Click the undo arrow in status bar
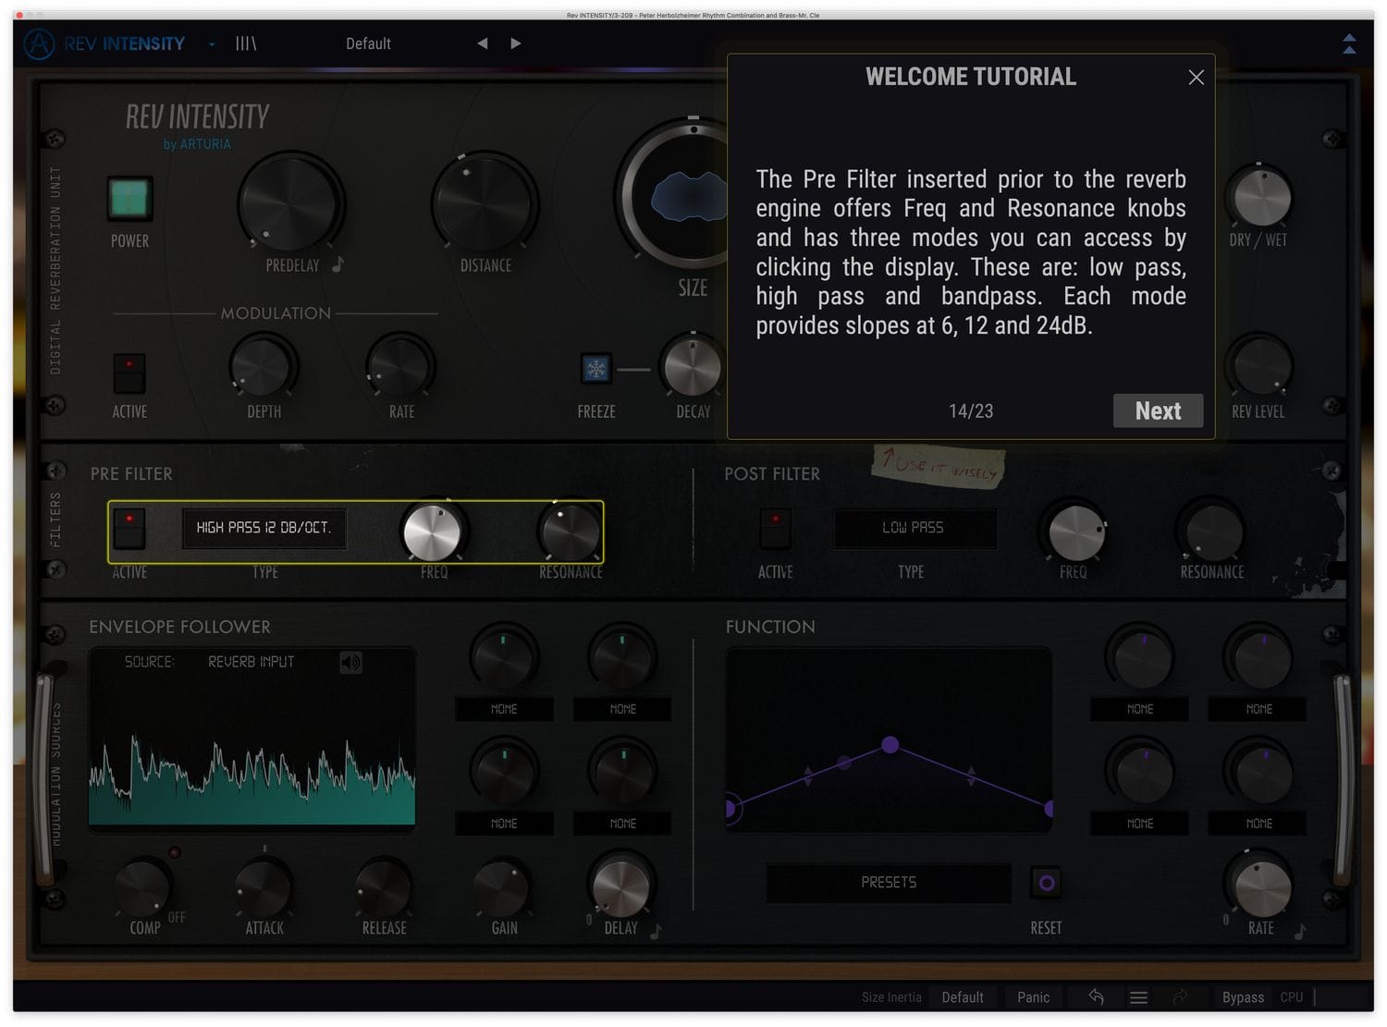This screenshot has width=1387, height=1027. click(1096, 996)
